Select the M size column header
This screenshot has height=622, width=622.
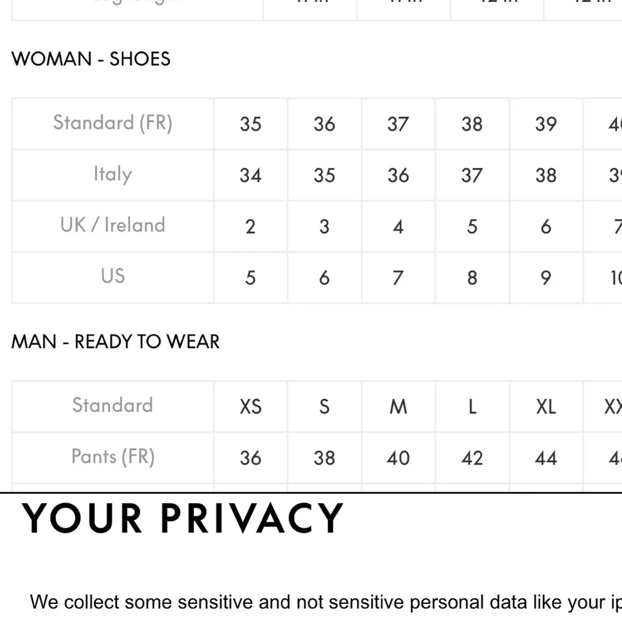point(398,407)
